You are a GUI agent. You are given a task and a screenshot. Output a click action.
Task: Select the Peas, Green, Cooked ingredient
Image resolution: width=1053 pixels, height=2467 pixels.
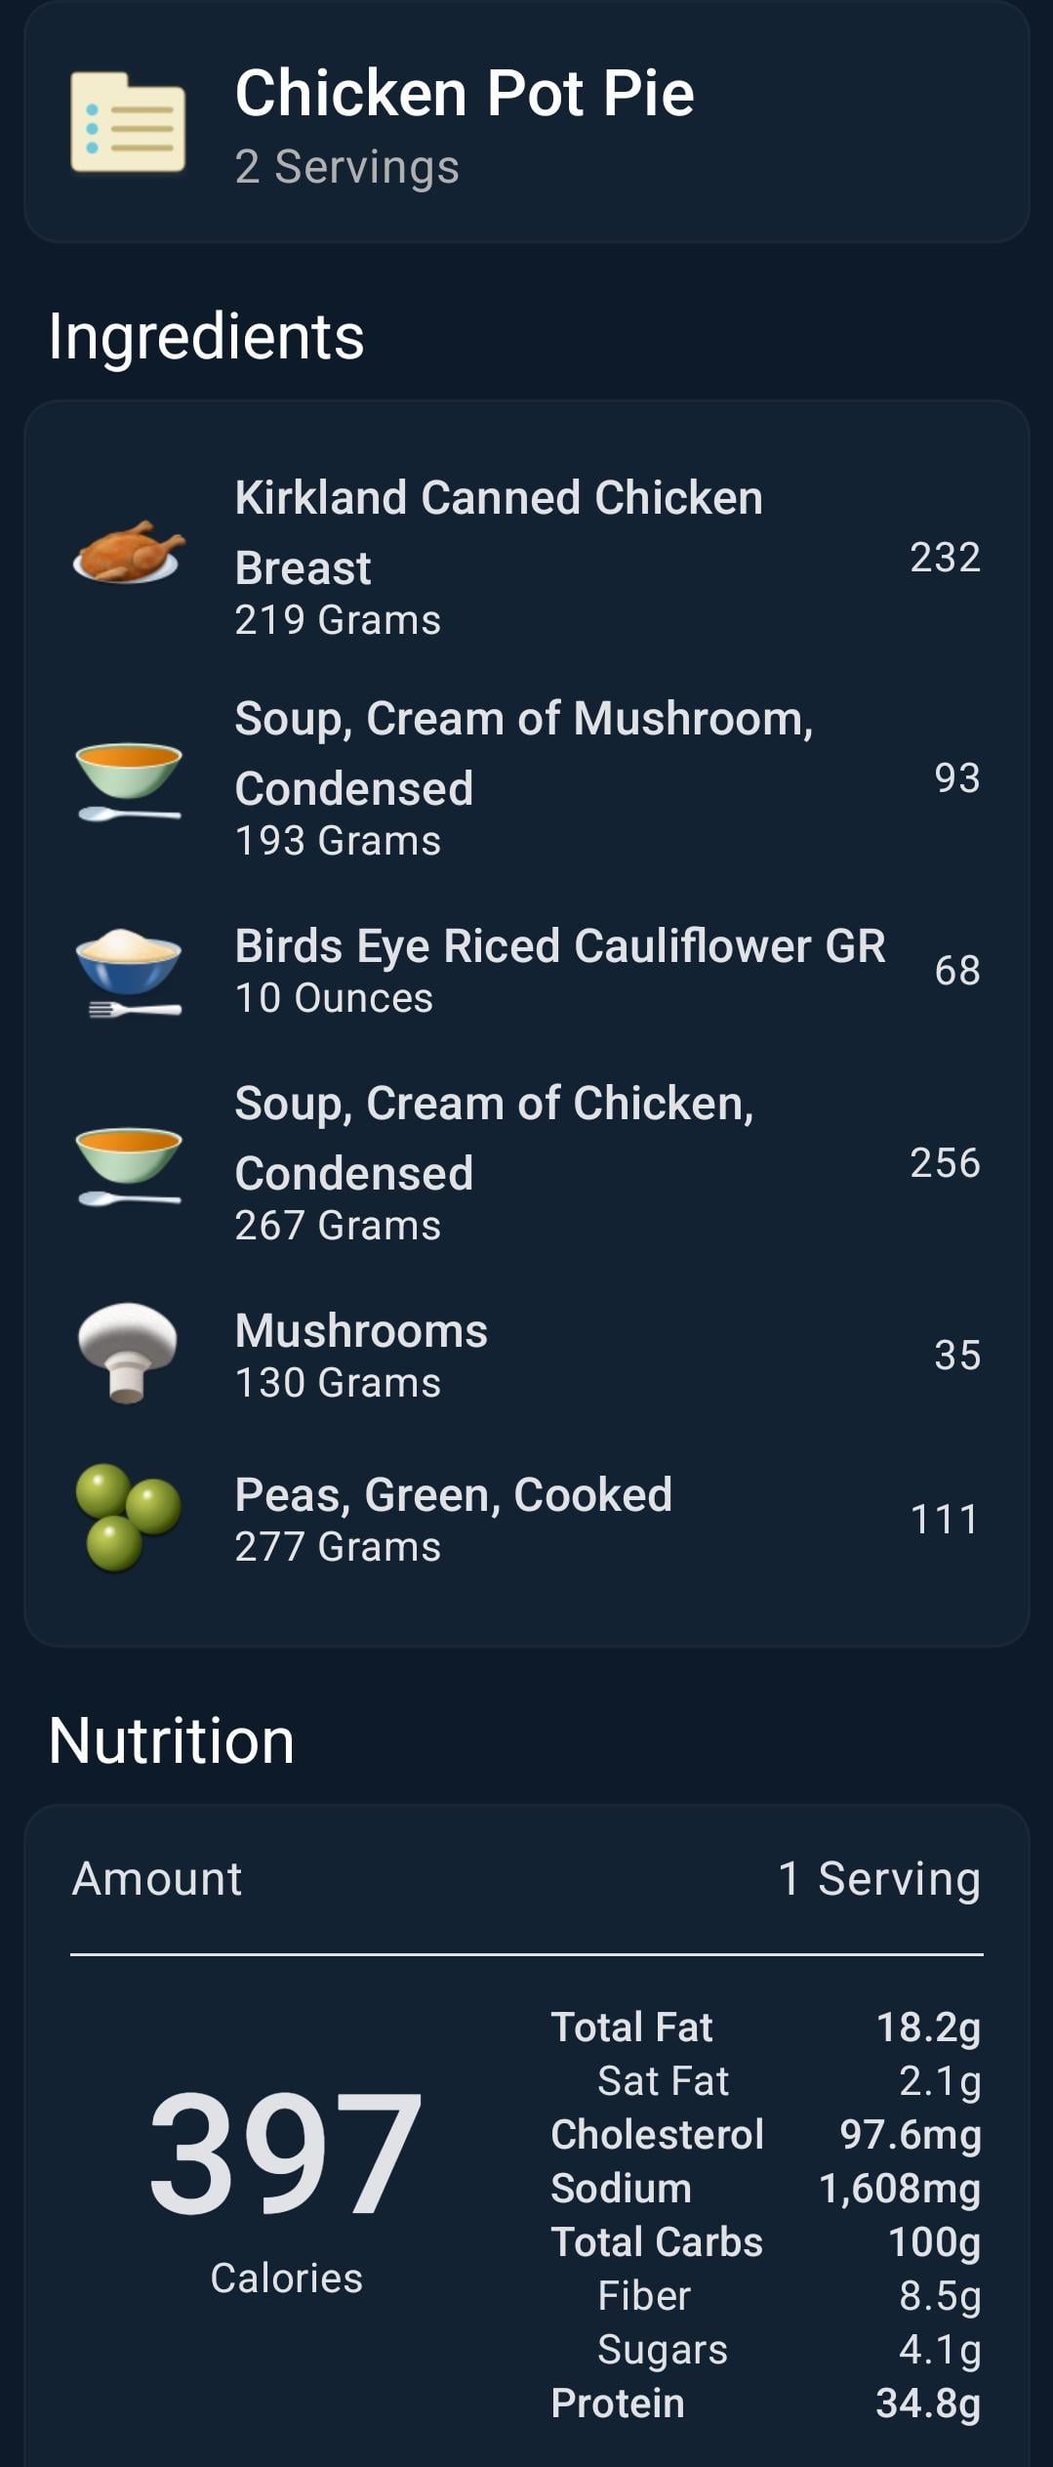click(527, 1519)
